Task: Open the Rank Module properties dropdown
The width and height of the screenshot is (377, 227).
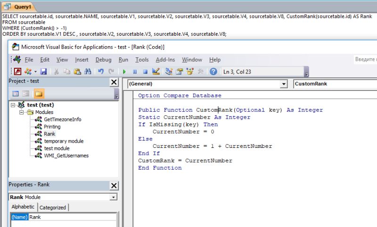Action: [x=113, y=197]
